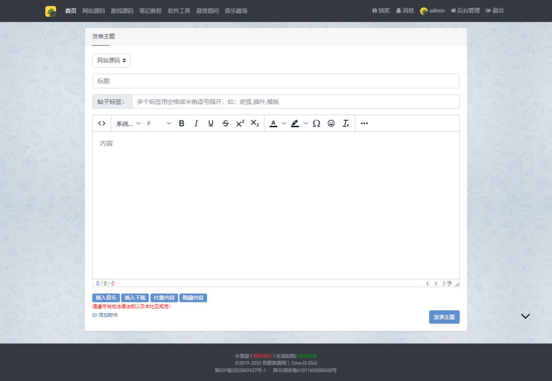Open the 网站源码 forum selector dropdown
This screenshot has width=552, height=381.
(111, 60)
